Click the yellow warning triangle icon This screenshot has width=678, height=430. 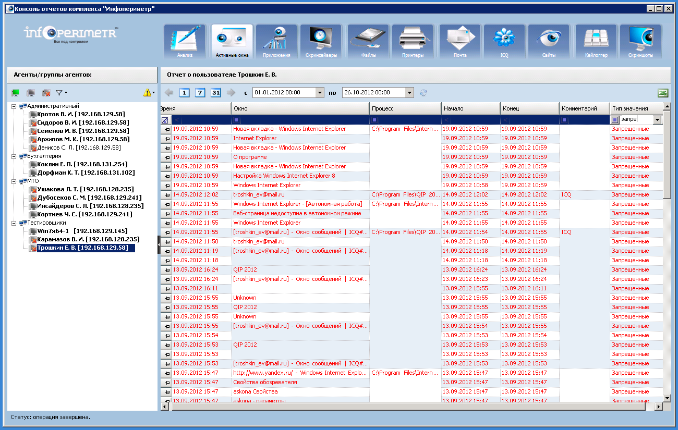[147, 93]
